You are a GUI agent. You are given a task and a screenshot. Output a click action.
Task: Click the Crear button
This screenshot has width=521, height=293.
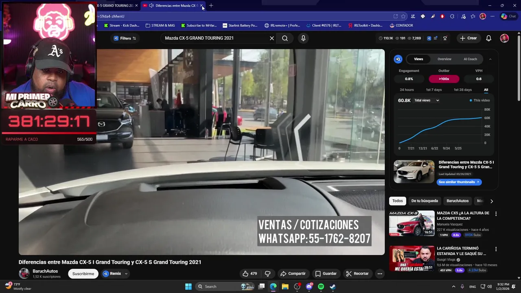point(468,38)
